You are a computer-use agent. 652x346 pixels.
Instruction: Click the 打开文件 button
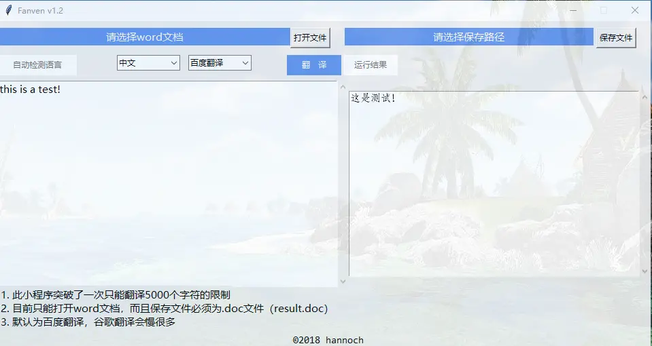(x=310, y=38)
